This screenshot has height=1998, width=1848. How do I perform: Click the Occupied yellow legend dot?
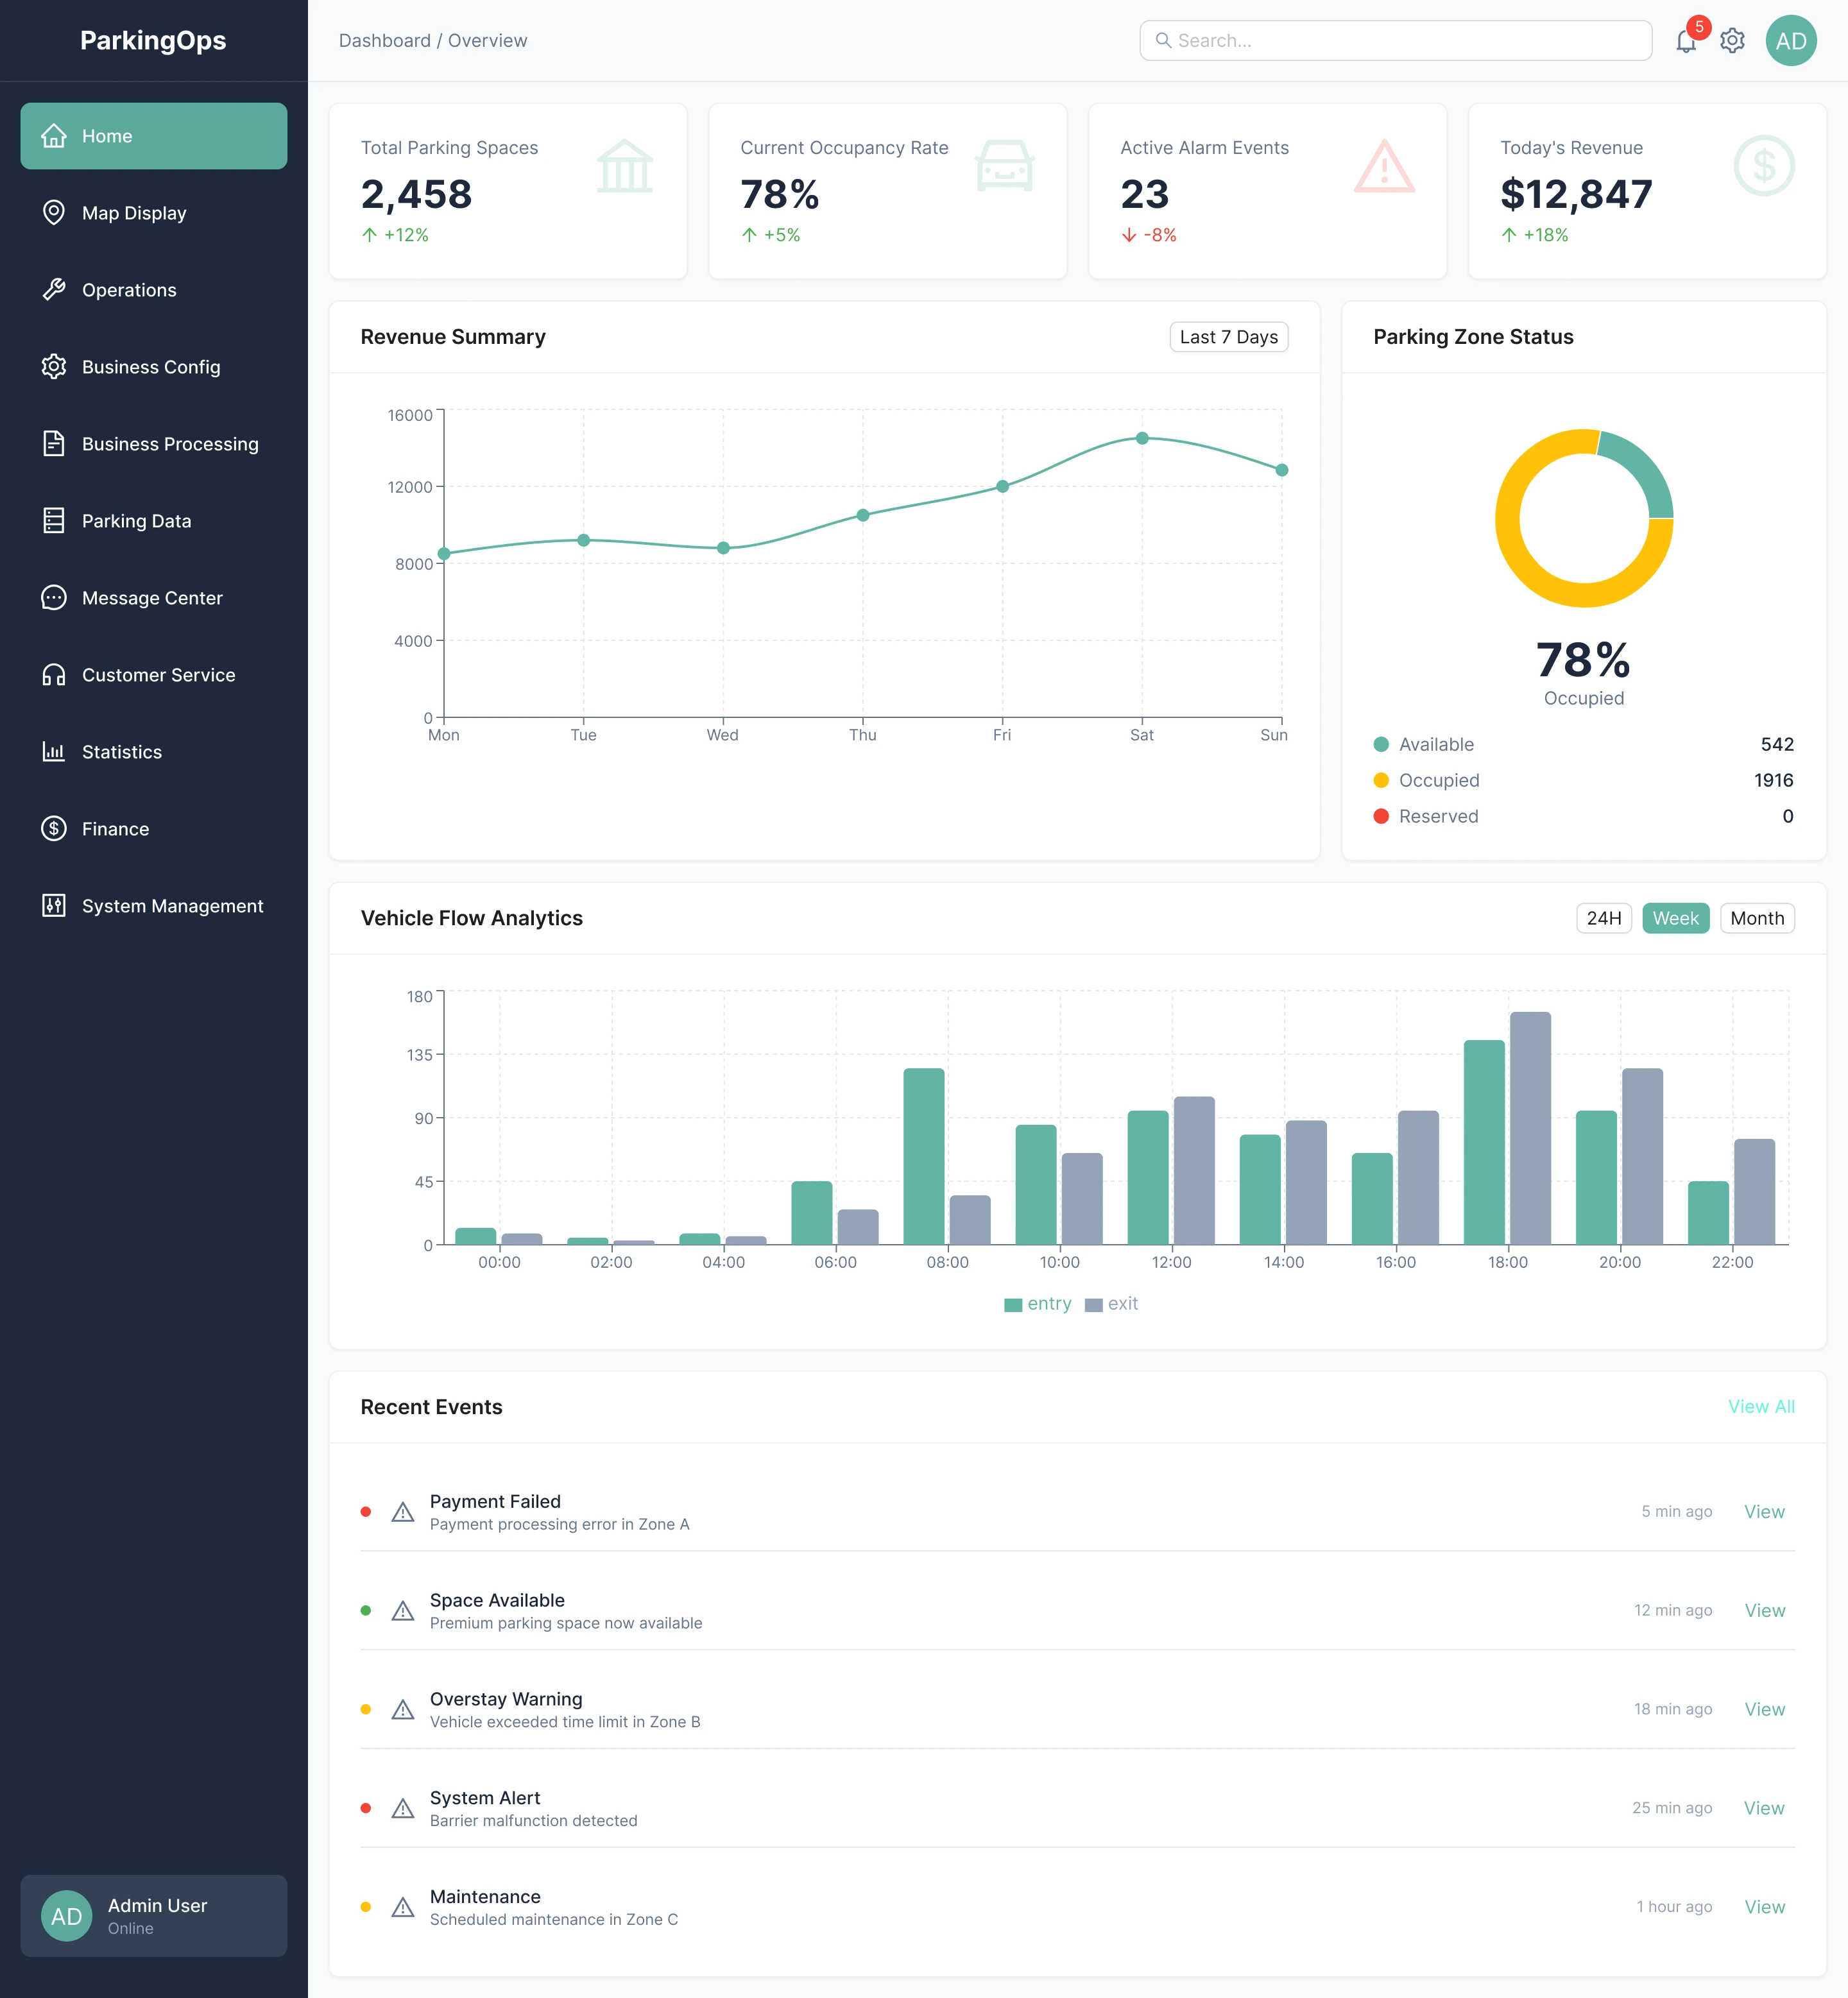[x=1381, y=780]
